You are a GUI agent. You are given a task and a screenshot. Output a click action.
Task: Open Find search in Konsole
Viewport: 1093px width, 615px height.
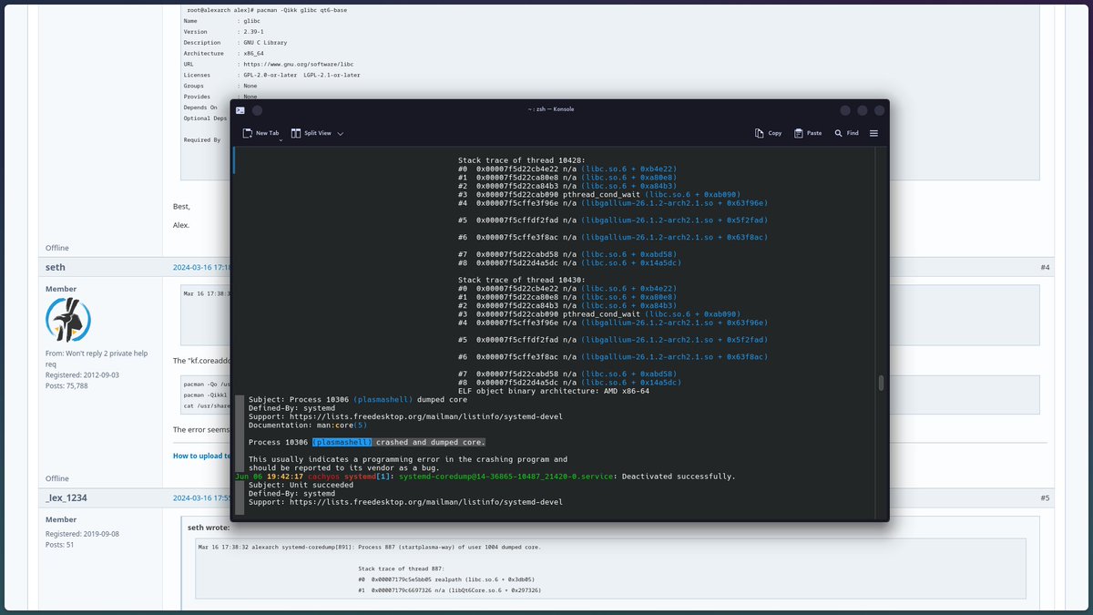pyautogui.click(x=847, y=133)
